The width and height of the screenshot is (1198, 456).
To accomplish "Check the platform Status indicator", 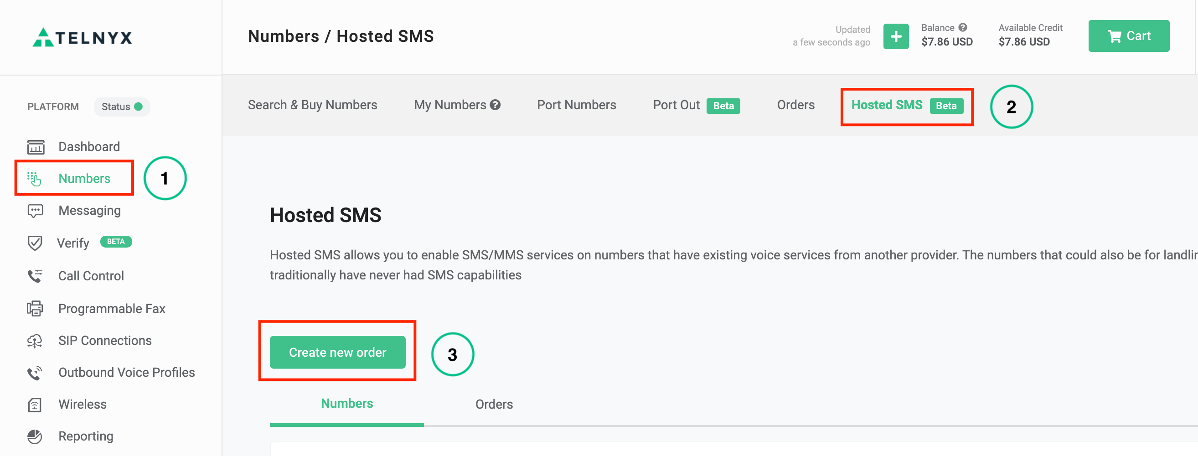I will click(x=122, y=106).
